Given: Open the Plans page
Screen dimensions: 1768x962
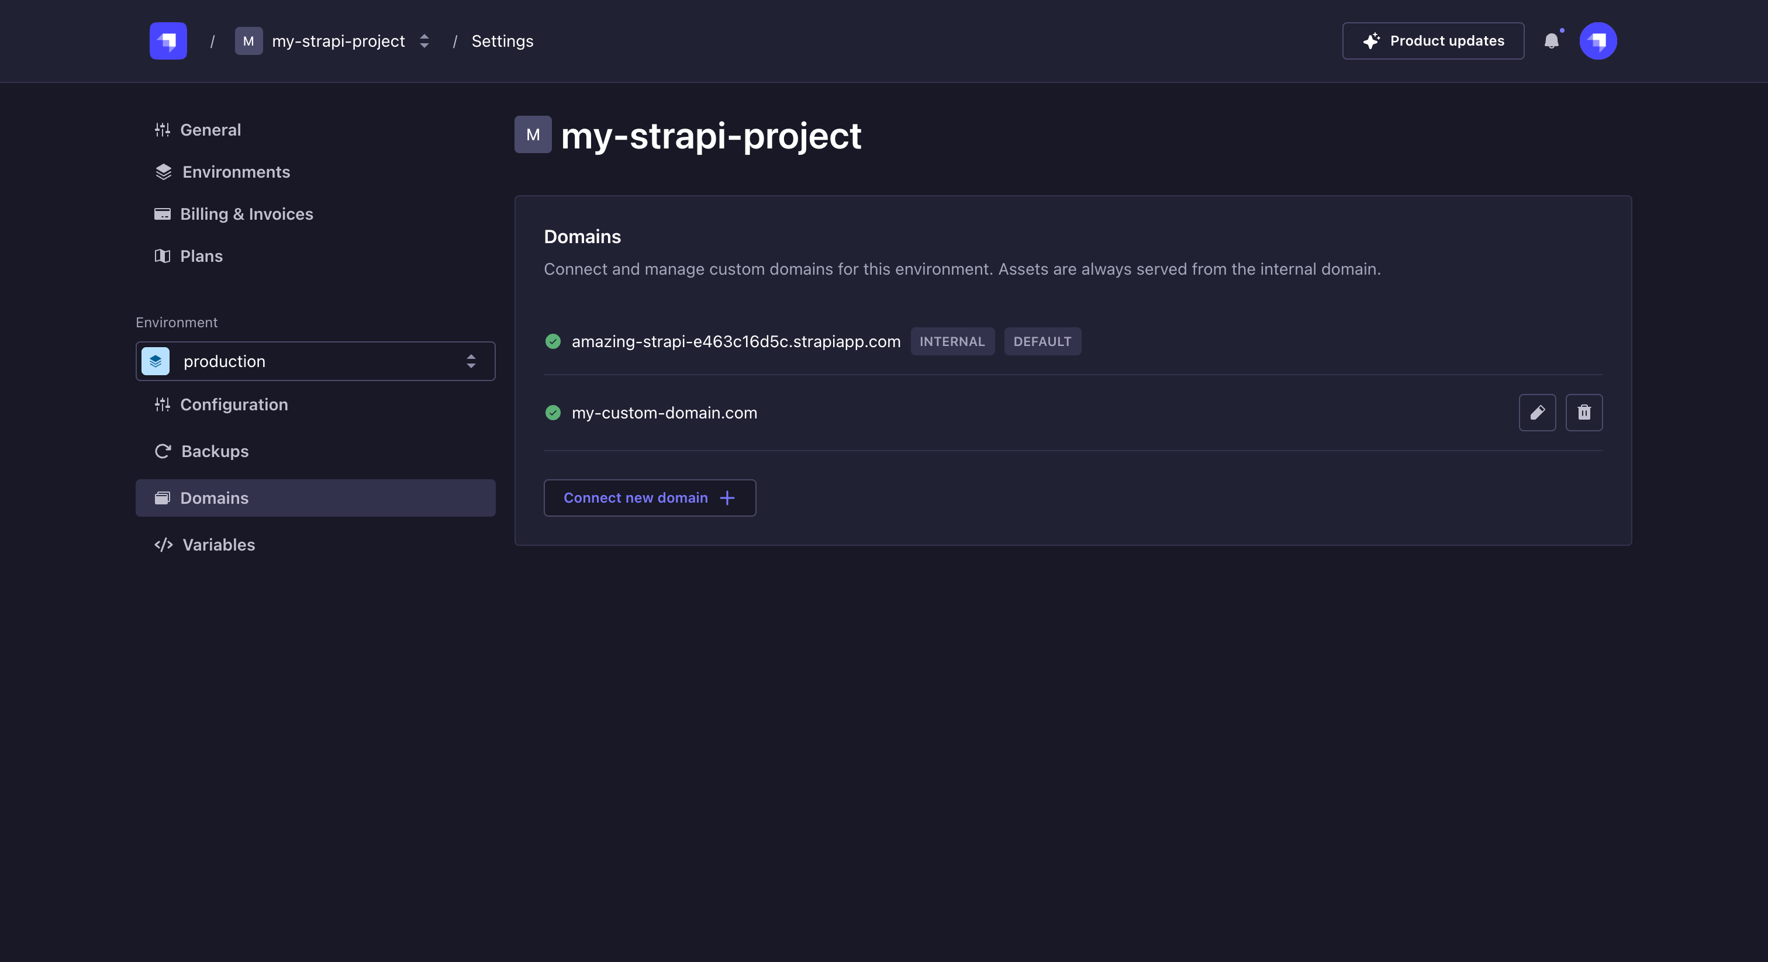Looking at the screenshot, I should (x=189, y=256).
